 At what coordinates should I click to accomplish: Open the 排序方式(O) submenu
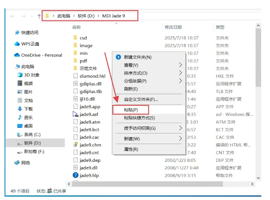tap(149, 73)
